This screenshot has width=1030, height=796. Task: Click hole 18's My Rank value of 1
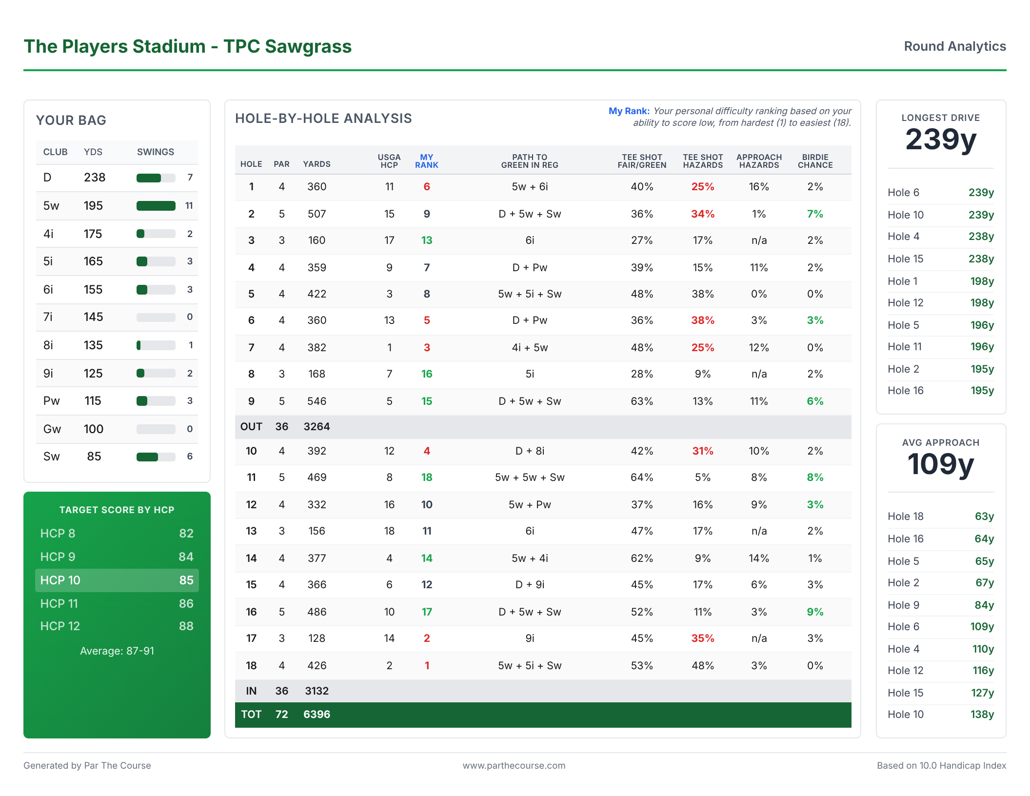[x=427, y=665]
